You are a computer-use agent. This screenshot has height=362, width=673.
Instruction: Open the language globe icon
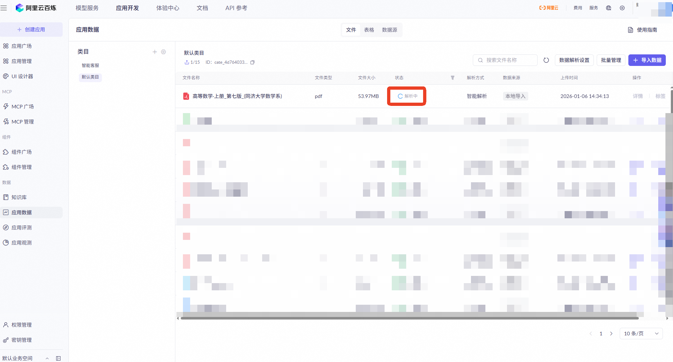pyautogui.click(x=609, y=8)
